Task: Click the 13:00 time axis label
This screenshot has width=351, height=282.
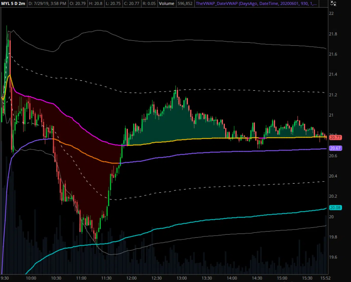Action: click(x=182, y=278)
